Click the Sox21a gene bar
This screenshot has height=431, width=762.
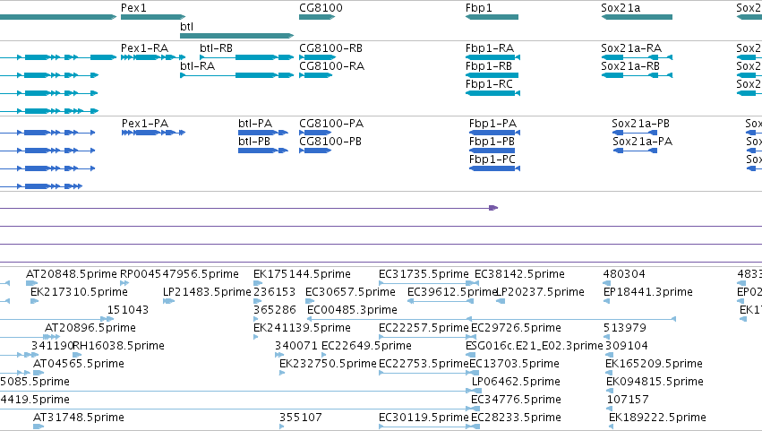point(637,17)
